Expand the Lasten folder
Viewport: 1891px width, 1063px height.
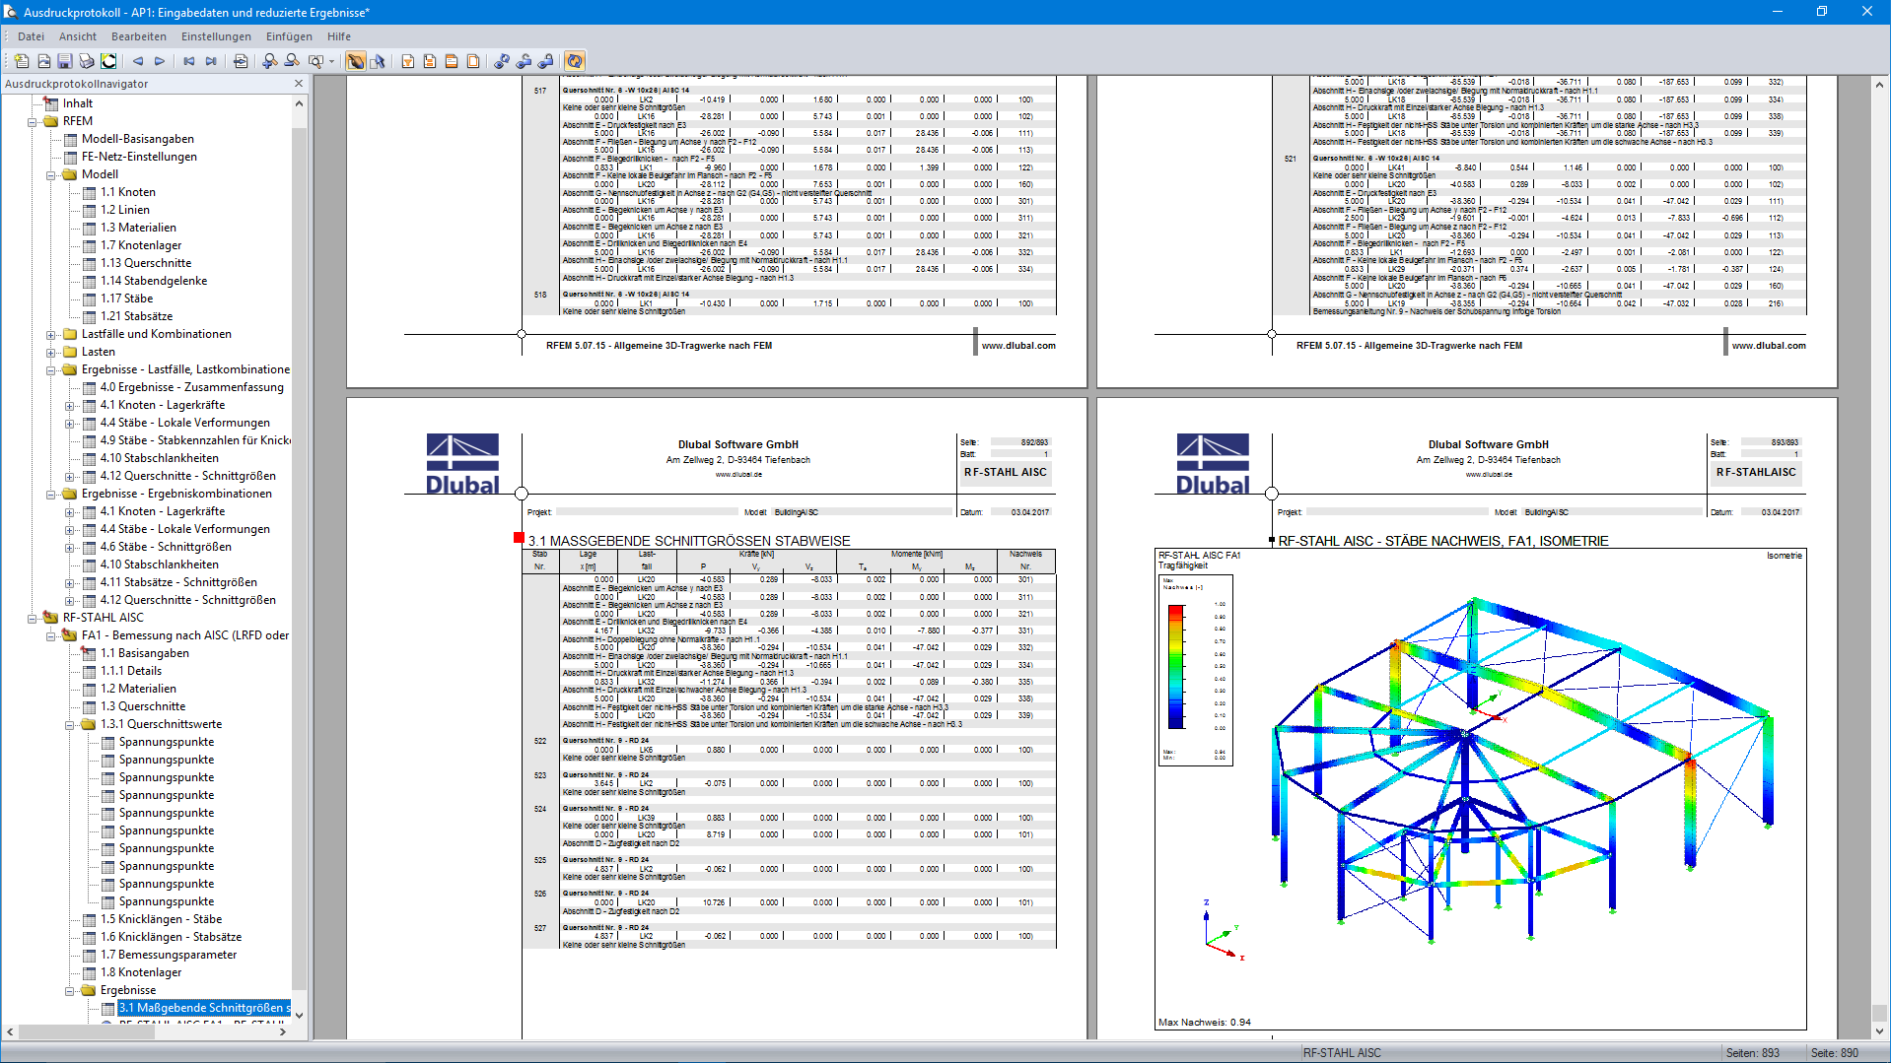[x=51, y=353]
